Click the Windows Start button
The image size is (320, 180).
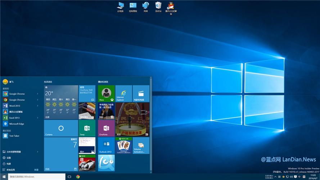click(4, 177)
